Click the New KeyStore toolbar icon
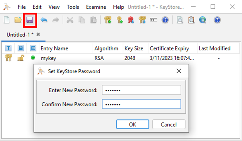242x141 pixels. [7, 20]
